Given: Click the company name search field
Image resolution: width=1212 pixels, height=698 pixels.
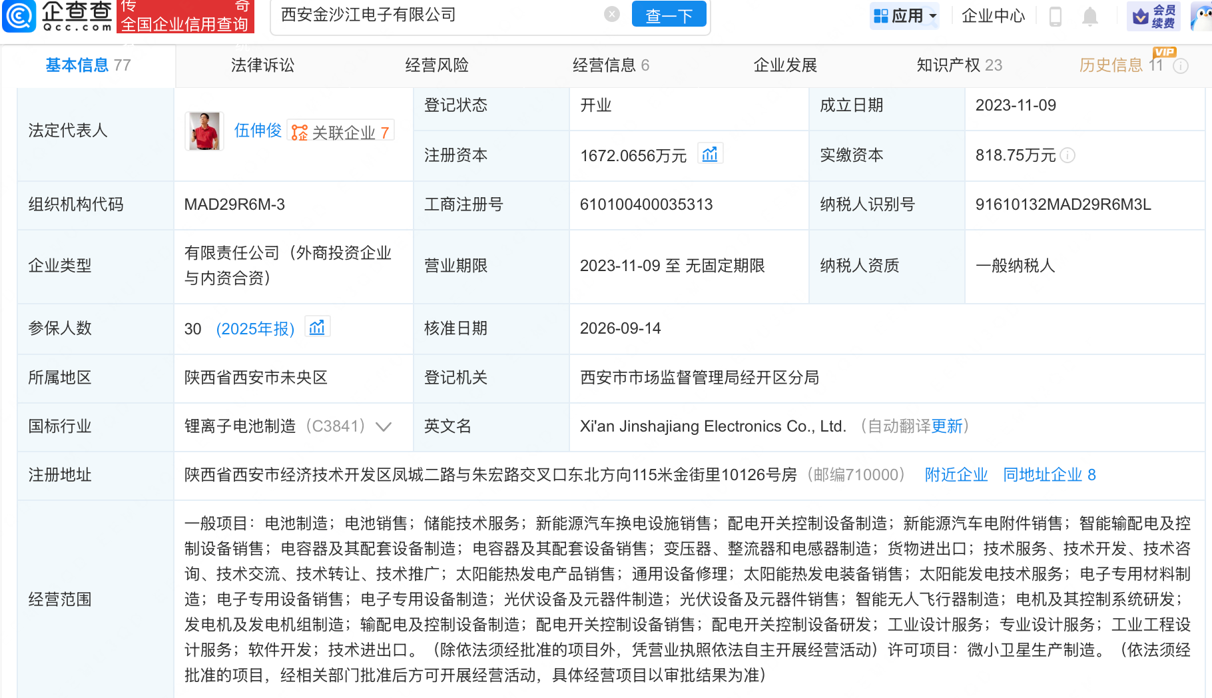Looking at the screenshot, I should click(440, 15).
